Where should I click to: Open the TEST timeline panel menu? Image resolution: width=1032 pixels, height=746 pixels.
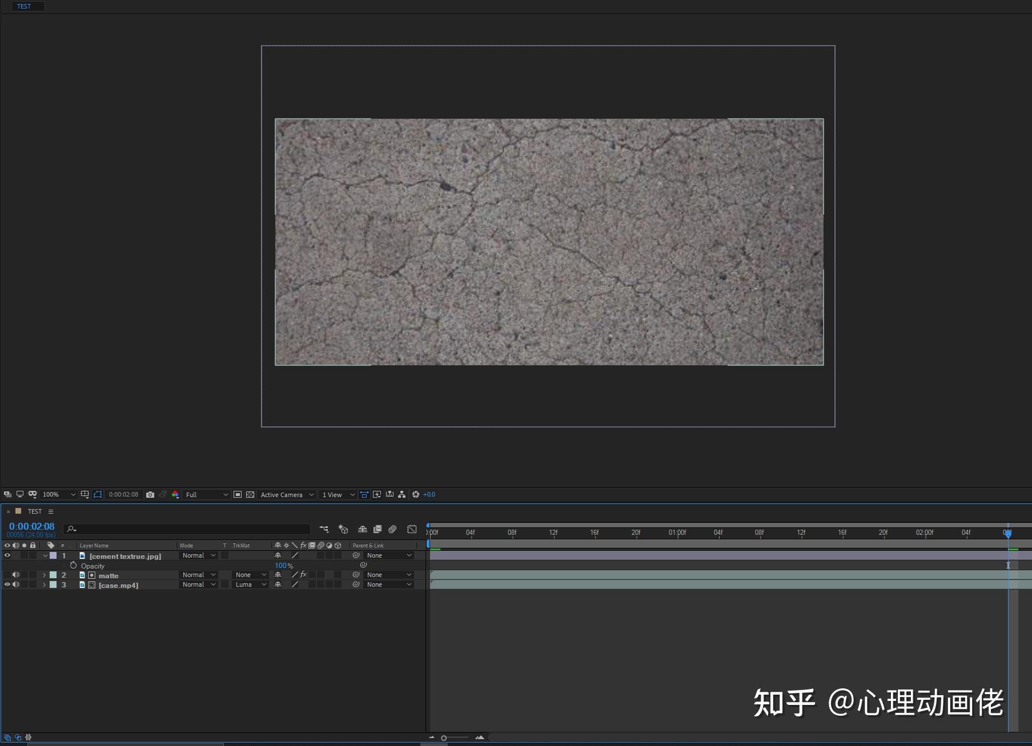tap(51, 511)
